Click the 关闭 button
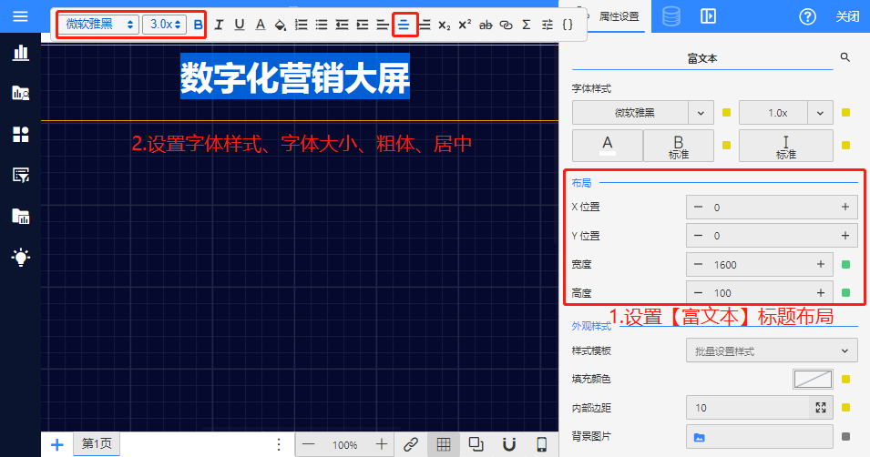Screen dimensions: 870x457 point(847,16)
